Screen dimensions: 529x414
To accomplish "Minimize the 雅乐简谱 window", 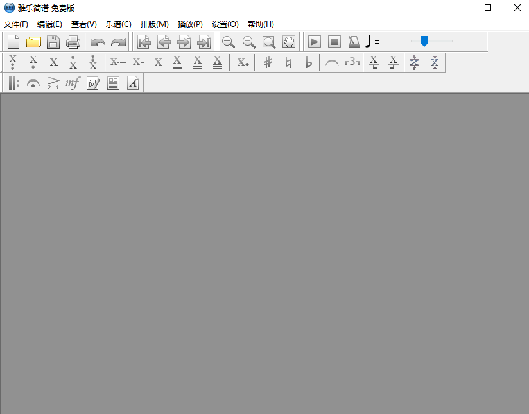I will (459, 8).
